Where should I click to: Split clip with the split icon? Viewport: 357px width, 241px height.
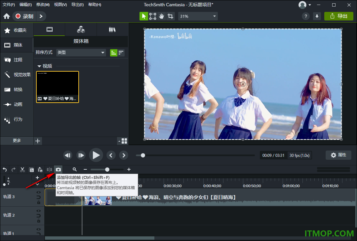click(x=49, y=169)
